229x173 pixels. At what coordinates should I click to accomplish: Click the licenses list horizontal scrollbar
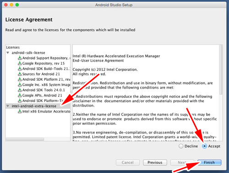pos(25,140)
